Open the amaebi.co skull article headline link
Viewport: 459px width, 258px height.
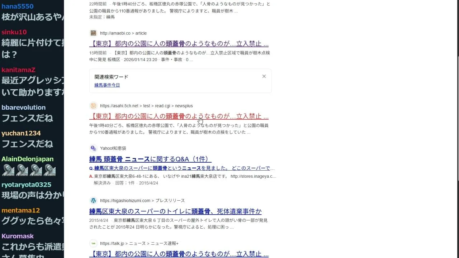(179, 44)
